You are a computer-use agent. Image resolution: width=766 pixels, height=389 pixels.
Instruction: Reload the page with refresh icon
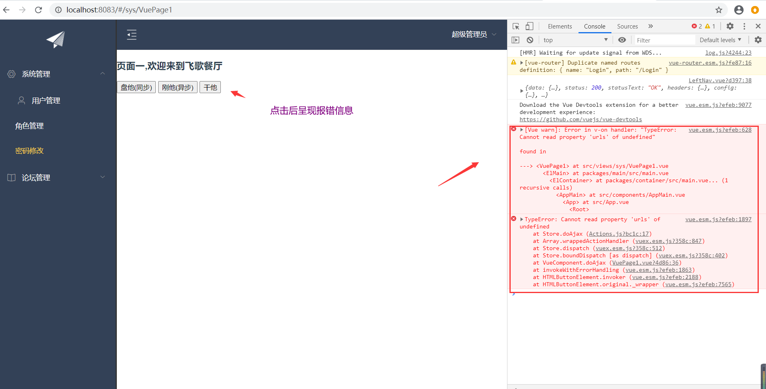pyautogui.click(x=39, y=10)
